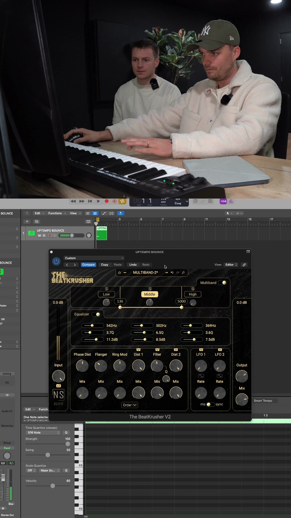Open the Functions menu in the tracks area
Screen dimensions: 291x518
click(57, 213)
